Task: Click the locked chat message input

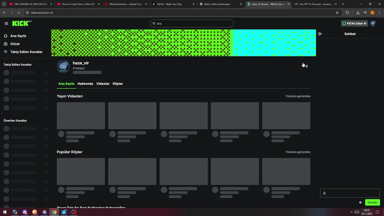Action: (x=350, y=193)
